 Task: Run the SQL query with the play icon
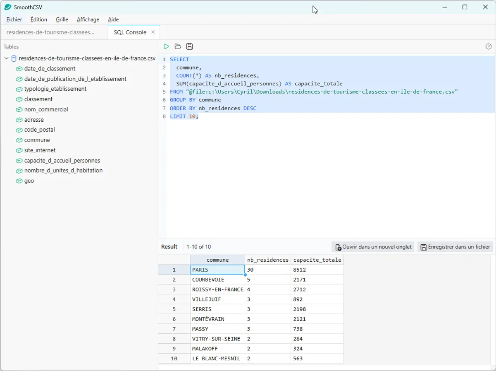[166, 46]
